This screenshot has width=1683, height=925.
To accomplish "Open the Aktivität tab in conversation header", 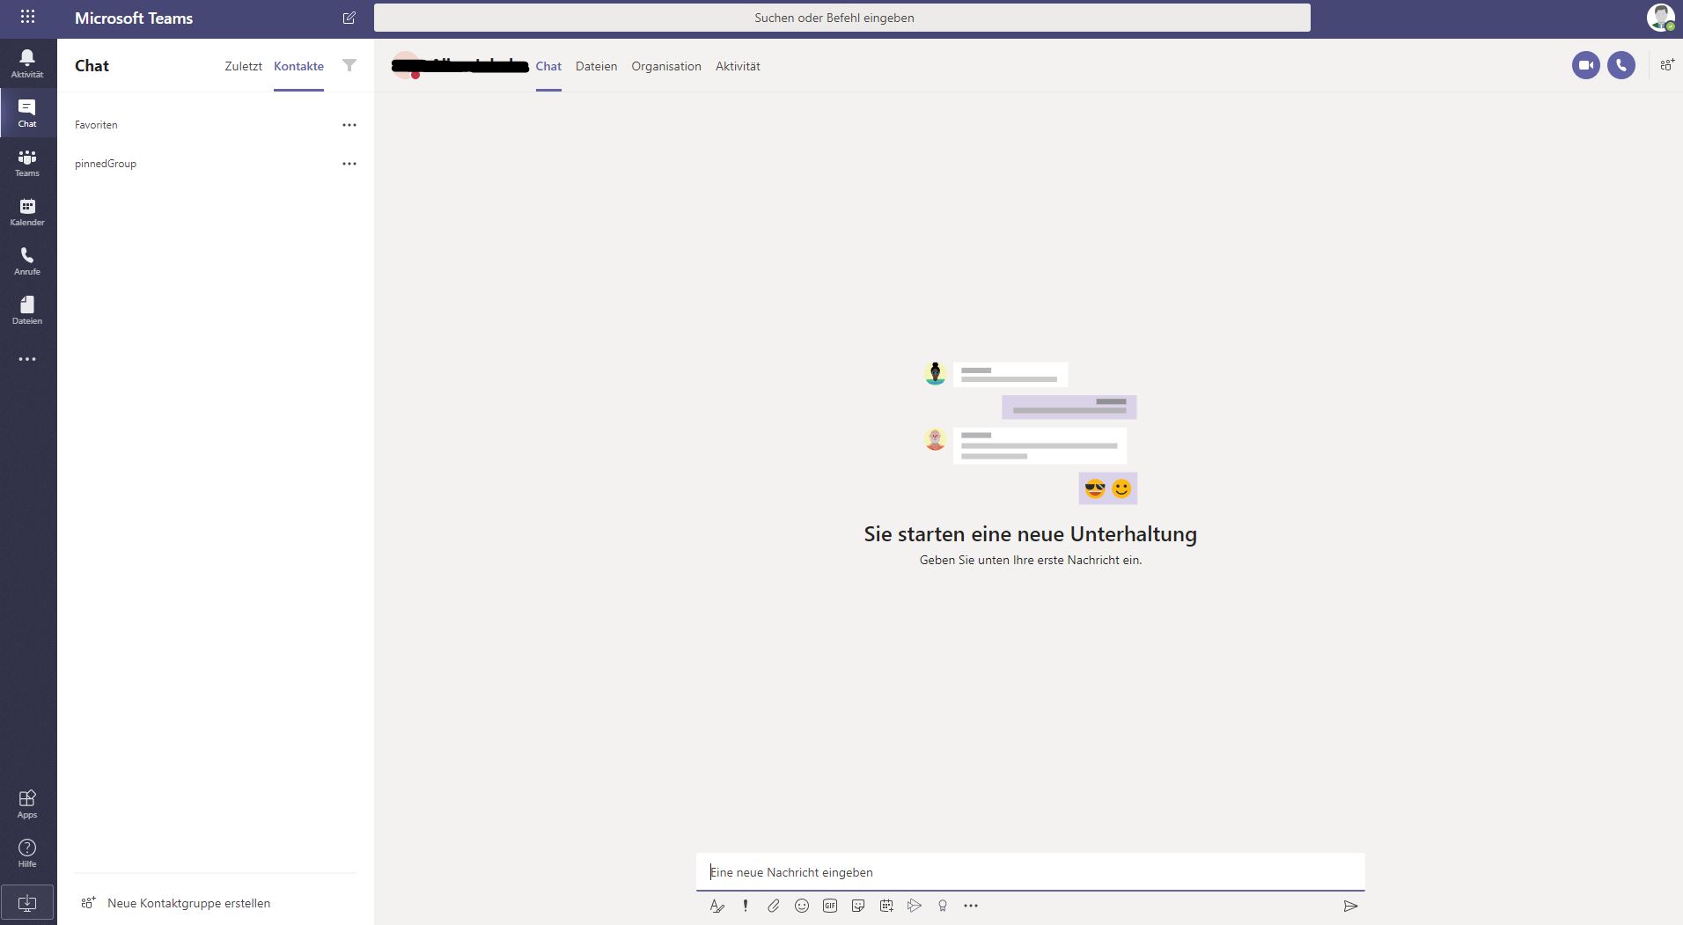I will [x=738, y=66].
